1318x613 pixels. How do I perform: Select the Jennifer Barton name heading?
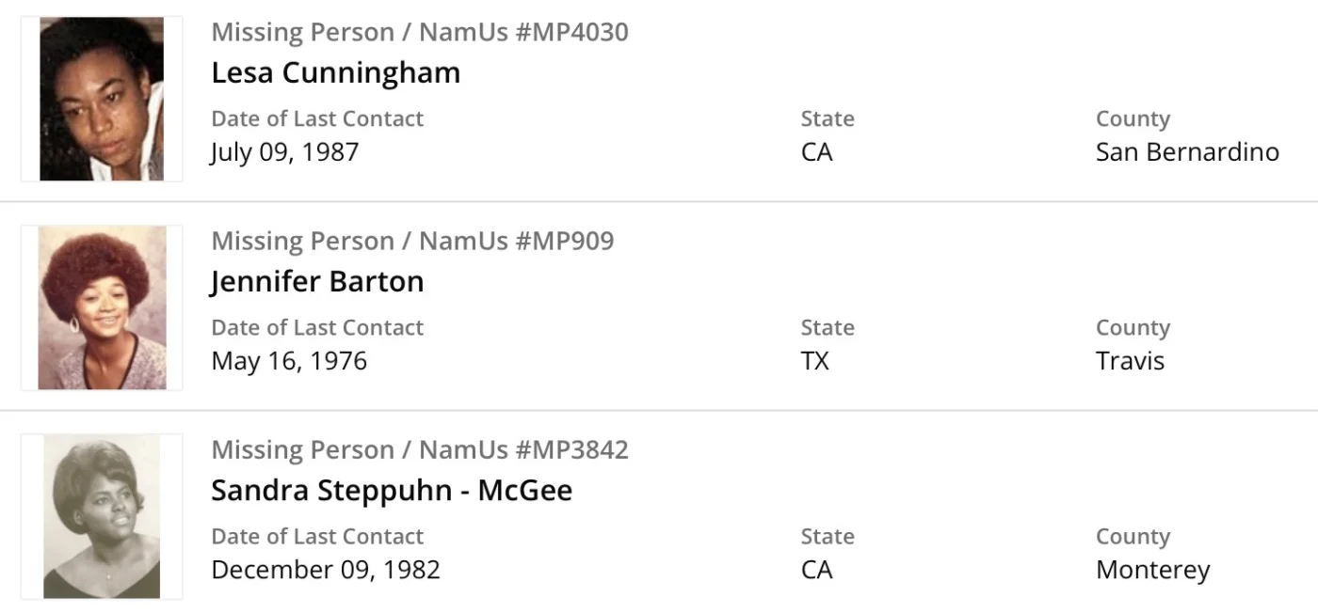click(x=317, y=281)
